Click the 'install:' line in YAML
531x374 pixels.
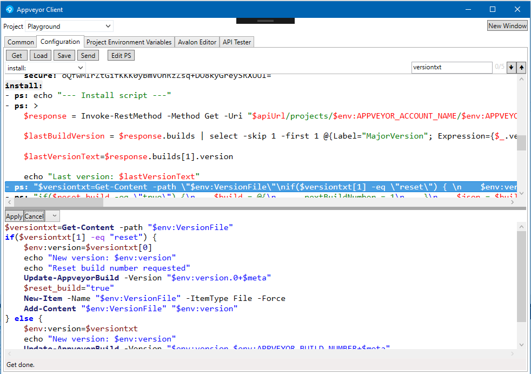(24, 86)
